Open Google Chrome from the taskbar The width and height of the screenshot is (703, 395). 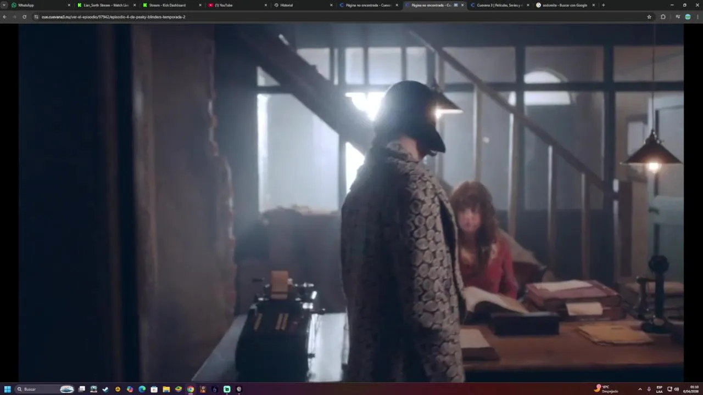191,389
